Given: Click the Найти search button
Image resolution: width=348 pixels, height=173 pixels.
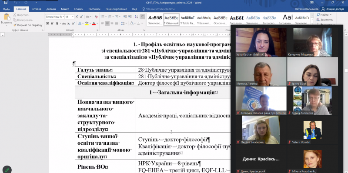Looking at the screenshot, I should pos(324,15).
